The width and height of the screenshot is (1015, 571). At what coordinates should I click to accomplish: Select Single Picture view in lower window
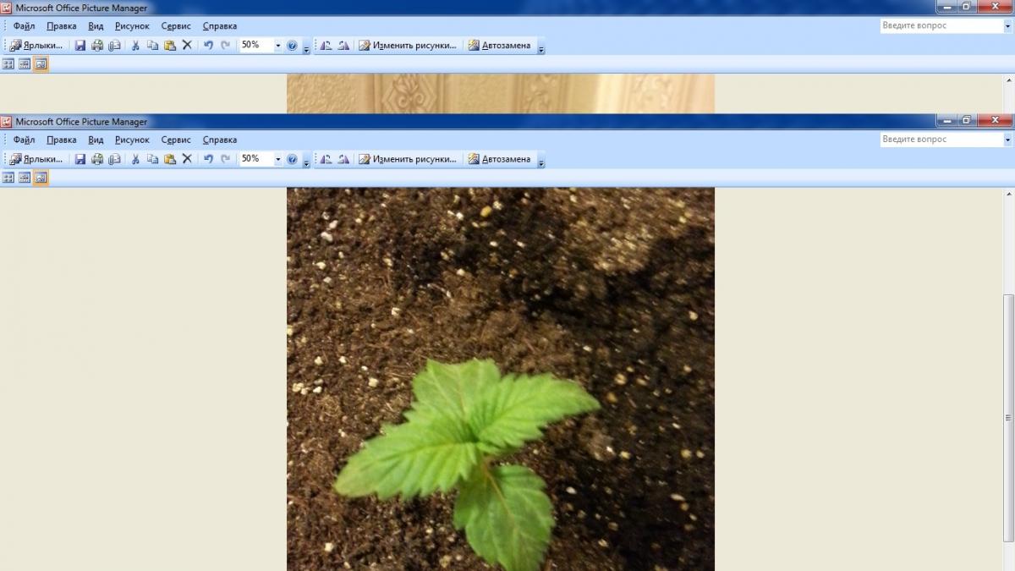pyautogui.click(x=41, y=178)
